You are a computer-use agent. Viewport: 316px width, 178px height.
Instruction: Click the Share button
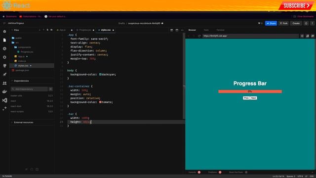(271, 23)
